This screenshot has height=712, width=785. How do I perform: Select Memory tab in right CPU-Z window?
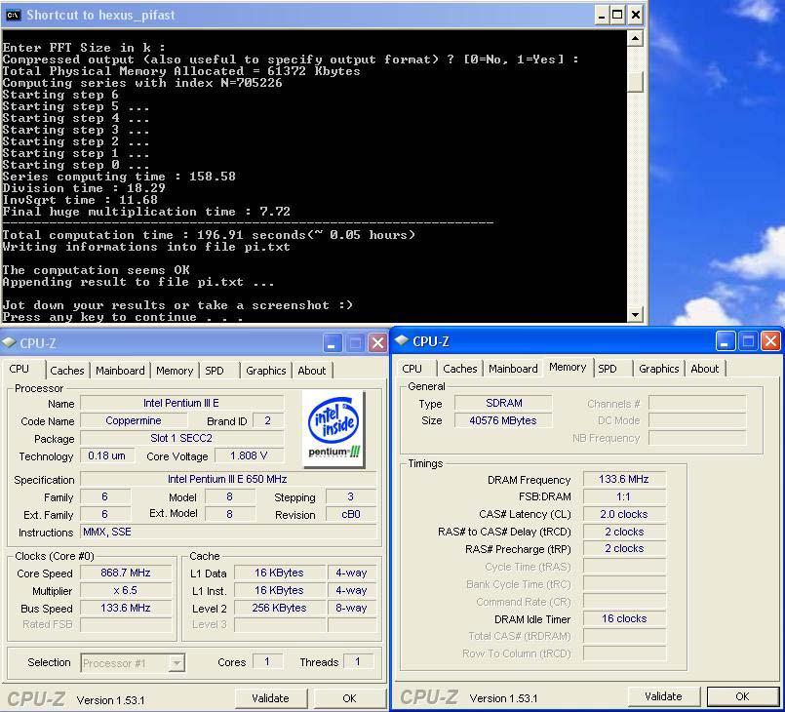click(568, 367)
